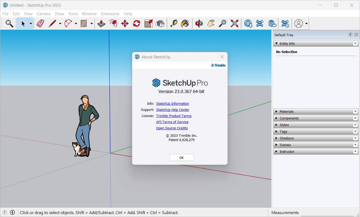Open the 3D Warehouse icon

point(248,24)
